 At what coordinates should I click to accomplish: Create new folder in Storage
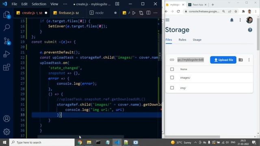pyautogui.click(x=241, y=60)
